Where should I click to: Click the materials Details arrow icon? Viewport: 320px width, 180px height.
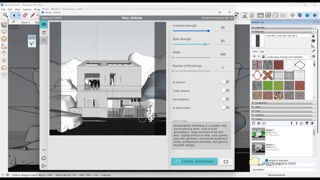[x=313, y=56]
